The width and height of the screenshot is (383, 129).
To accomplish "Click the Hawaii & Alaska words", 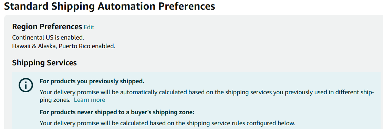I will click(x=34, y=46).
